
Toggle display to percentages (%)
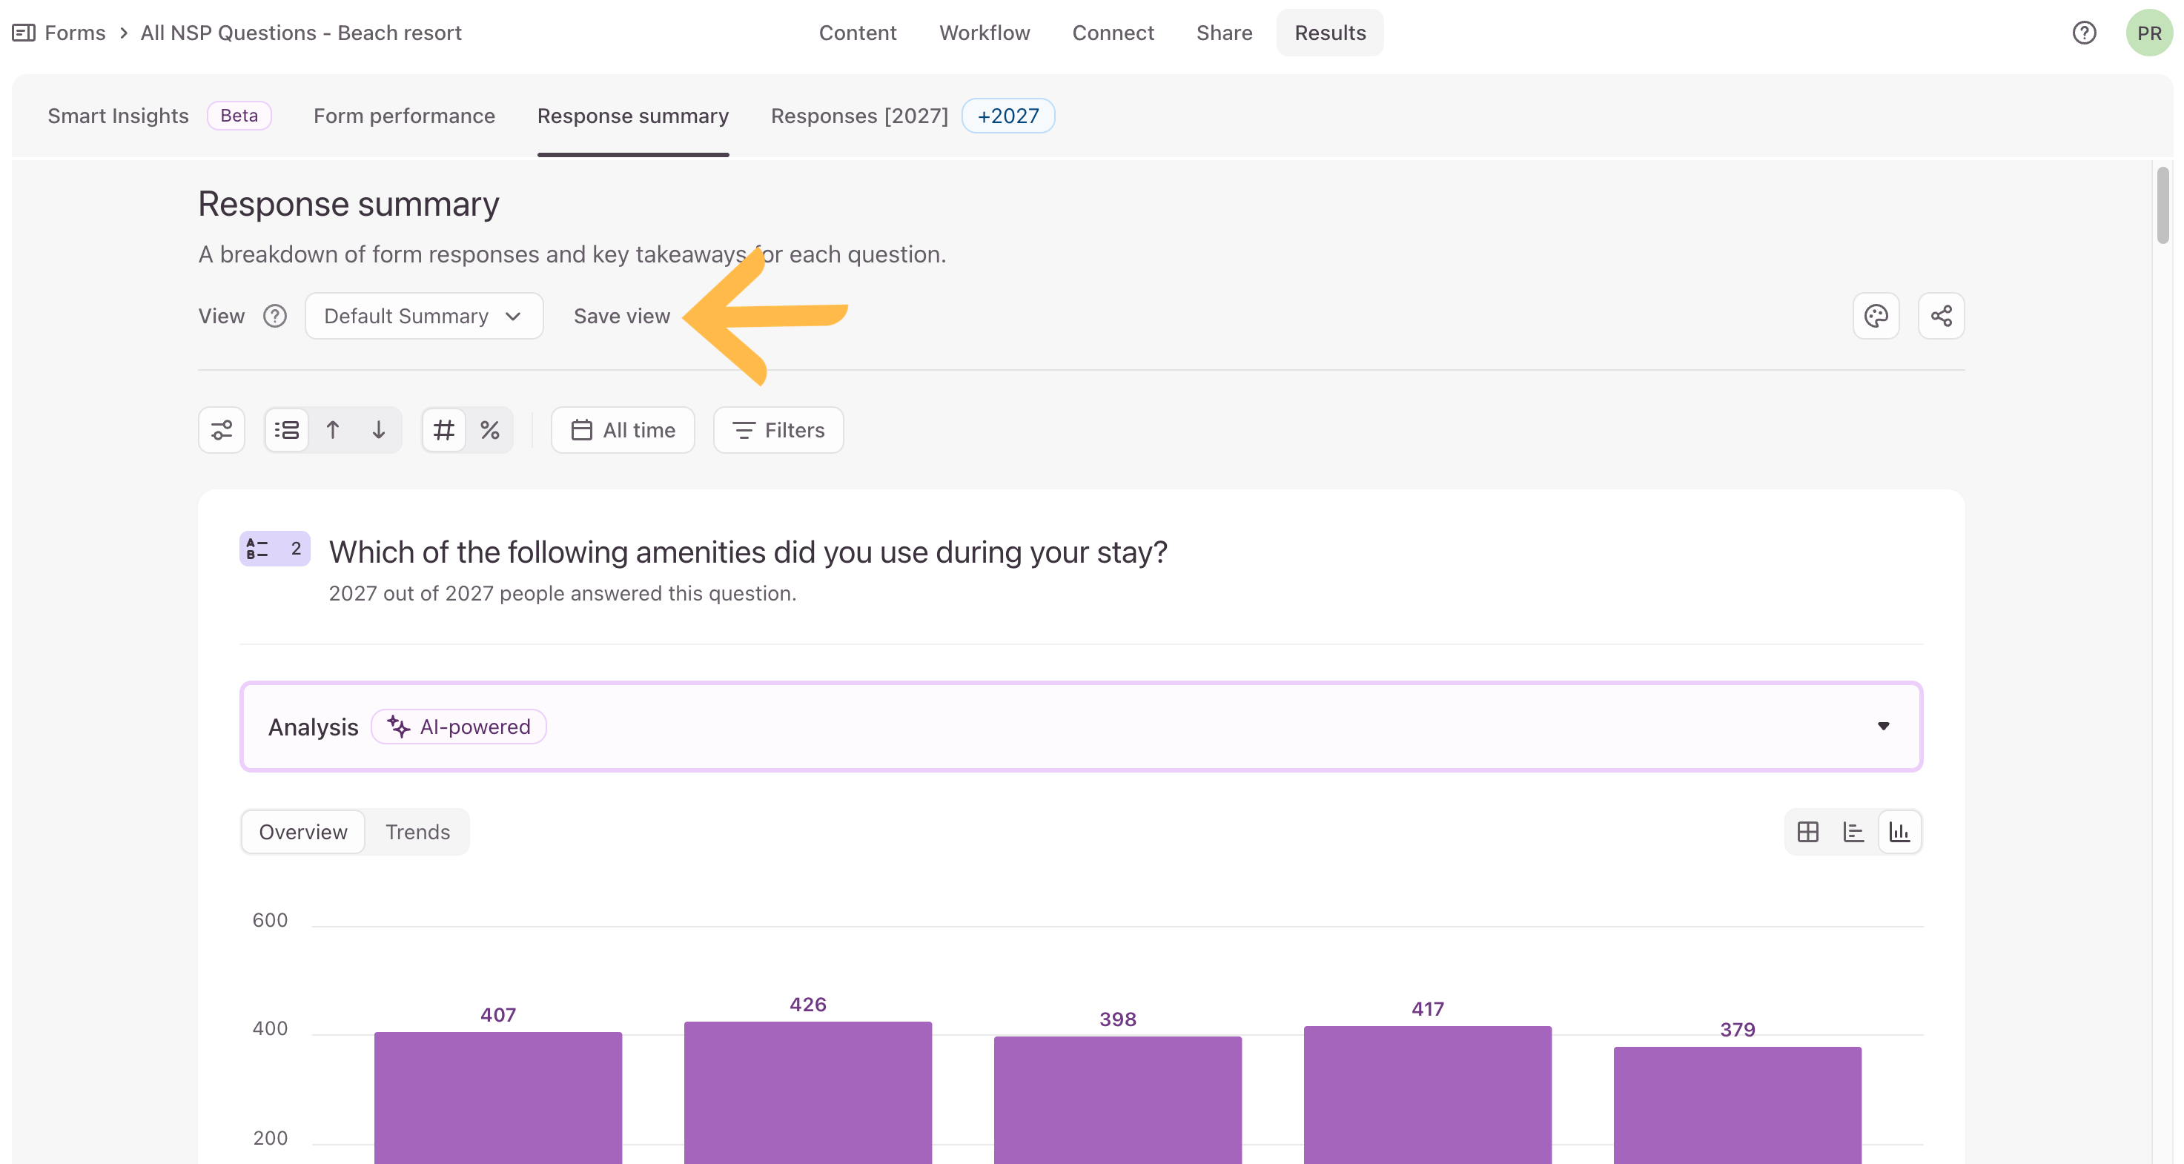490,430
